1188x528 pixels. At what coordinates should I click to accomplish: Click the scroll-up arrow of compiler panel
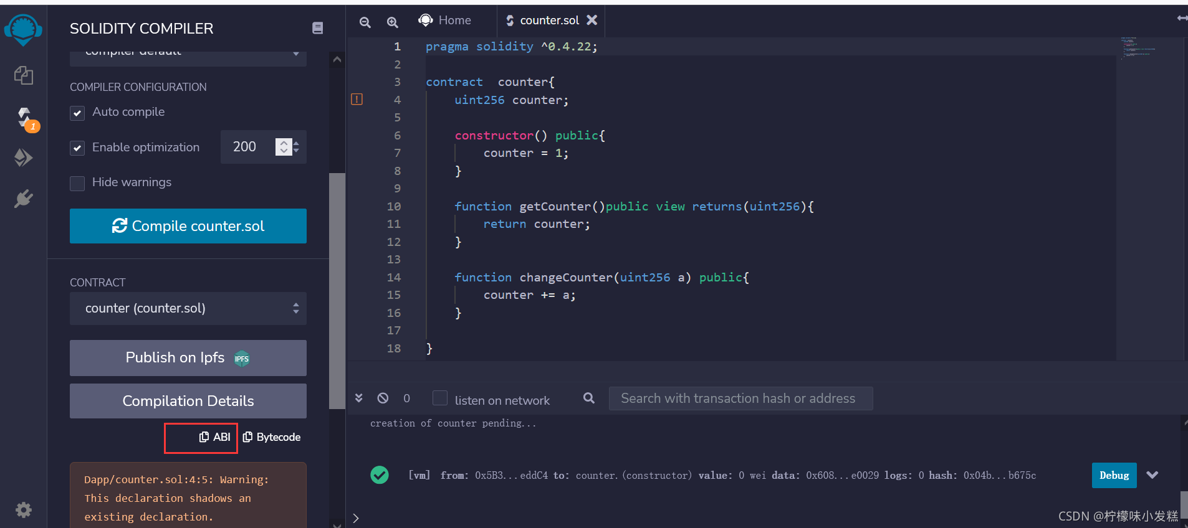point(337,60)
